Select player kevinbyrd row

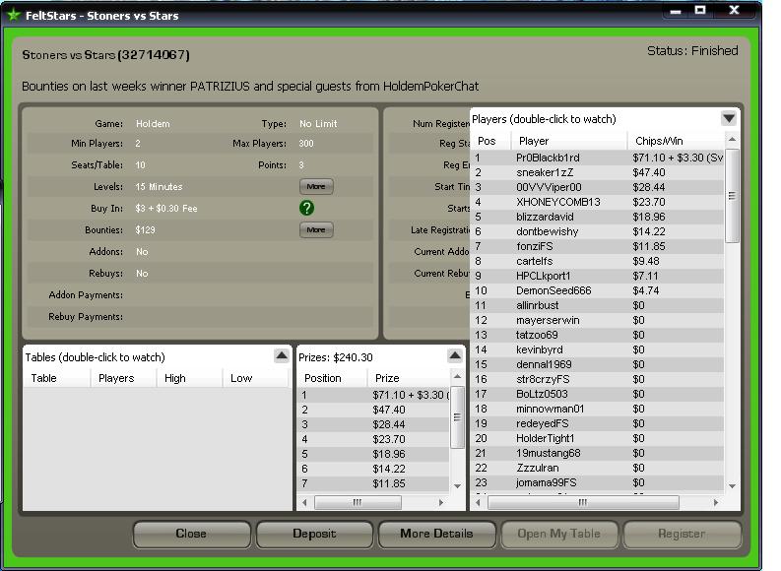point(598,349)
